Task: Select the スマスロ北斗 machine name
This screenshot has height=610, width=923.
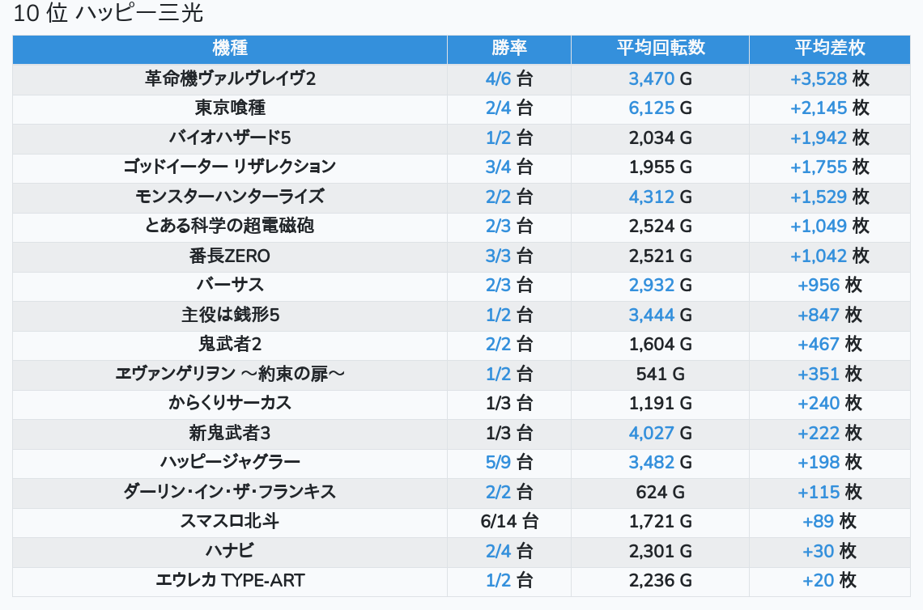Action: (230, 521)
